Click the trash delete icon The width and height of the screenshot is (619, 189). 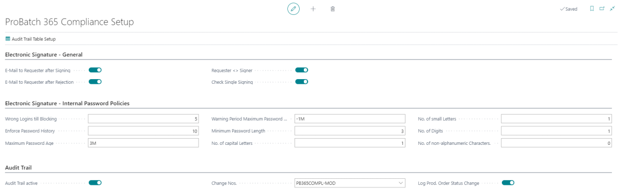coord(333,9)
